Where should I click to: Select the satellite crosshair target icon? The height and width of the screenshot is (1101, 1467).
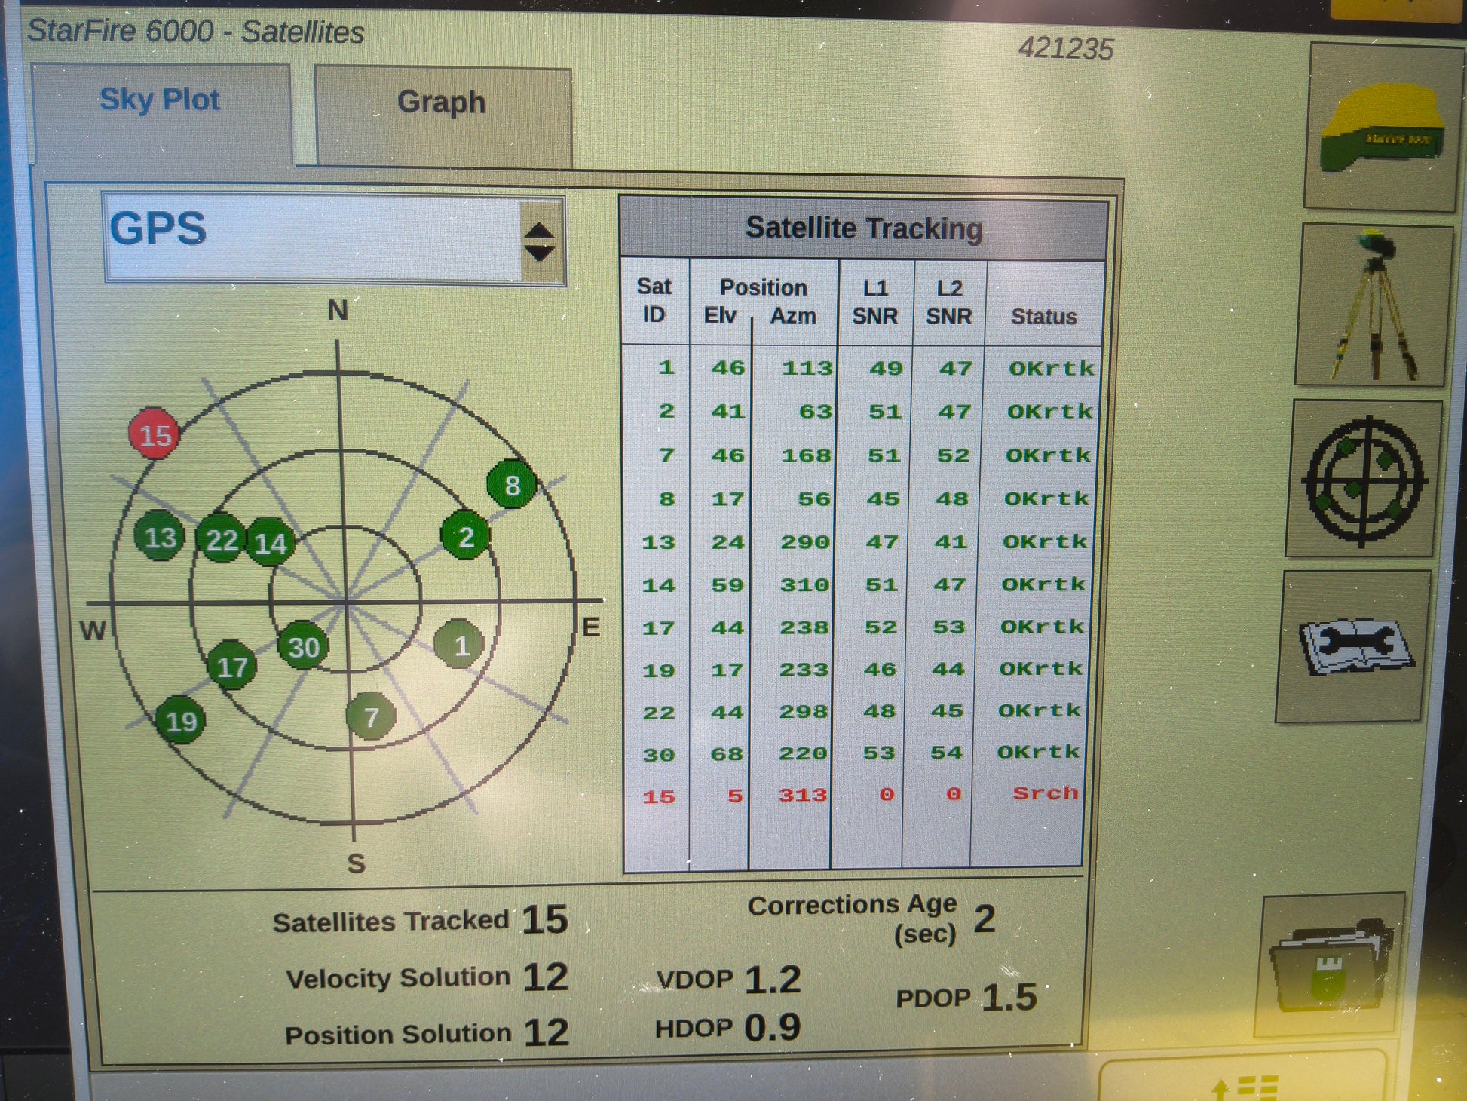pos(1364,480)
